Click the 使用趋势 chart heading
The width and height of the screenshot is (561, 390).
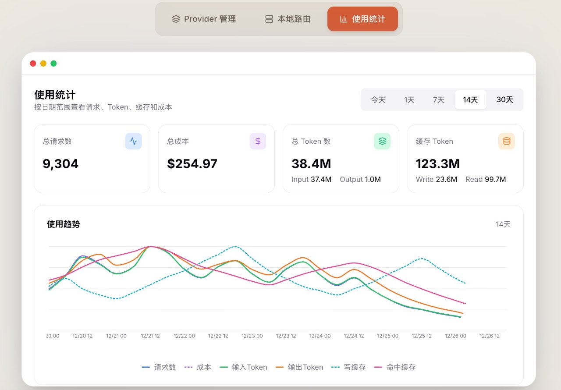(x=63, y=224)
